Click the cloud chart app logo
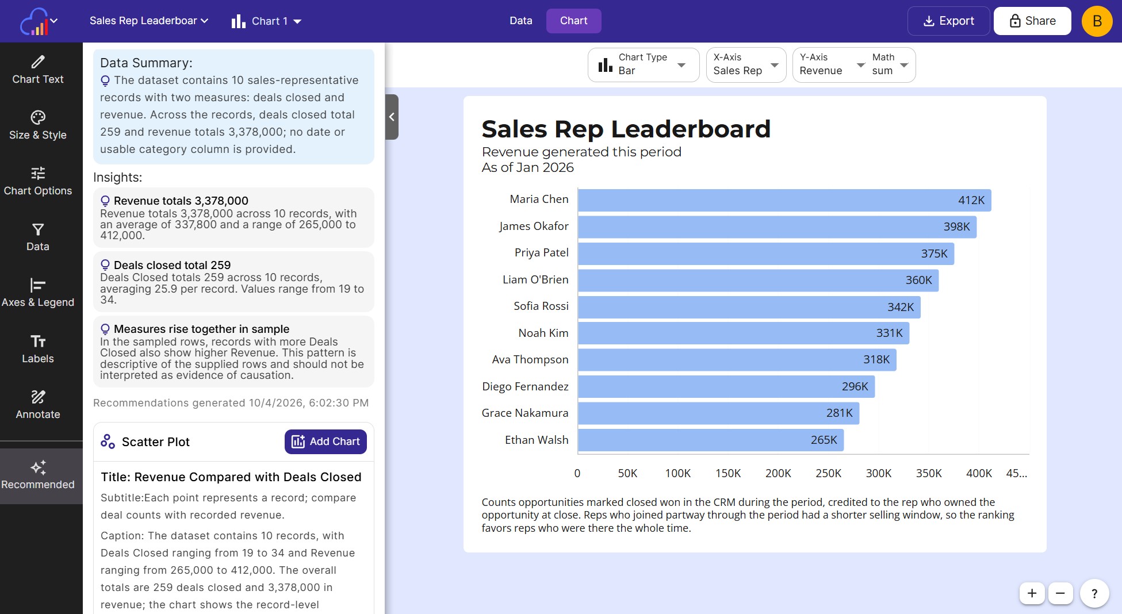 click(36, 21)
